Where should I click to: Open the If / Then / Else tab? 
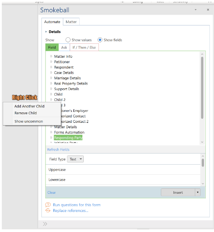[84, 47]
